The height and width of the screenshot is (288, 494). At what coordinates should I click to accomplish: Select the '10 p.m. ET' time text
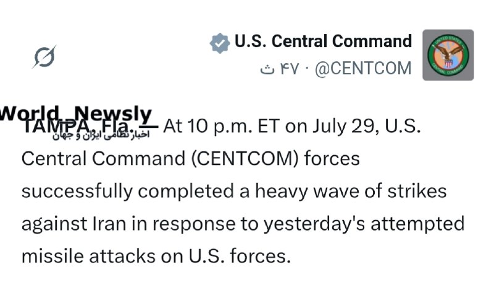pos(233,127)
